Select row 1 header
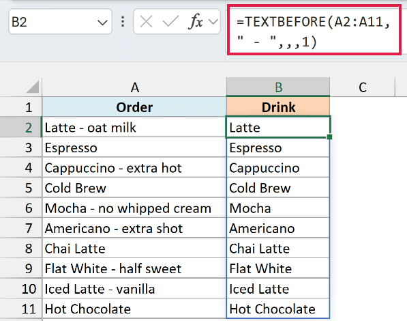 click(x=20, y=107)
